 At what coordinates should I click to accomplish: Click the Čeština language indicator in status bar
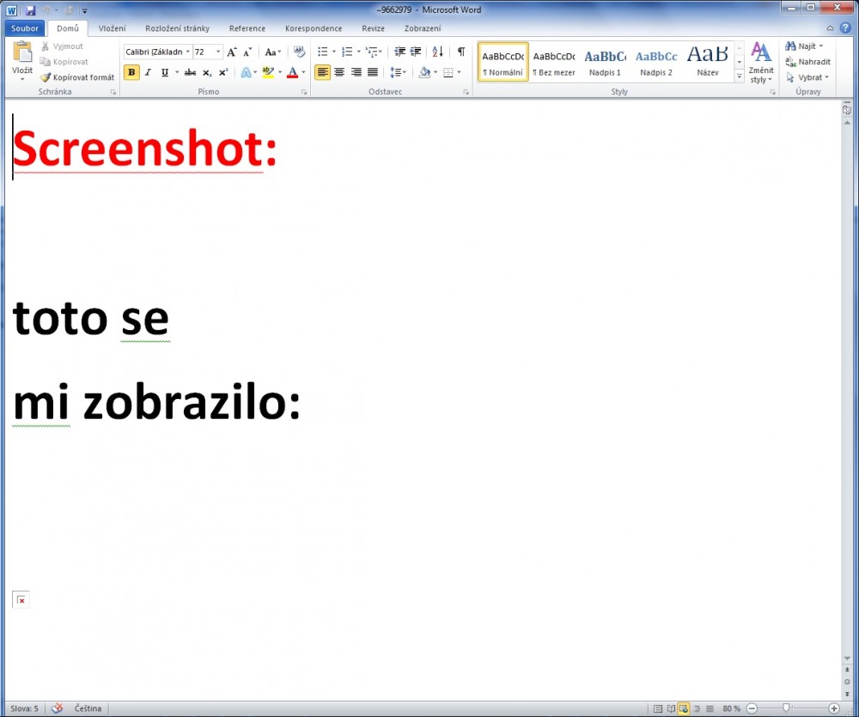point(88,708)
